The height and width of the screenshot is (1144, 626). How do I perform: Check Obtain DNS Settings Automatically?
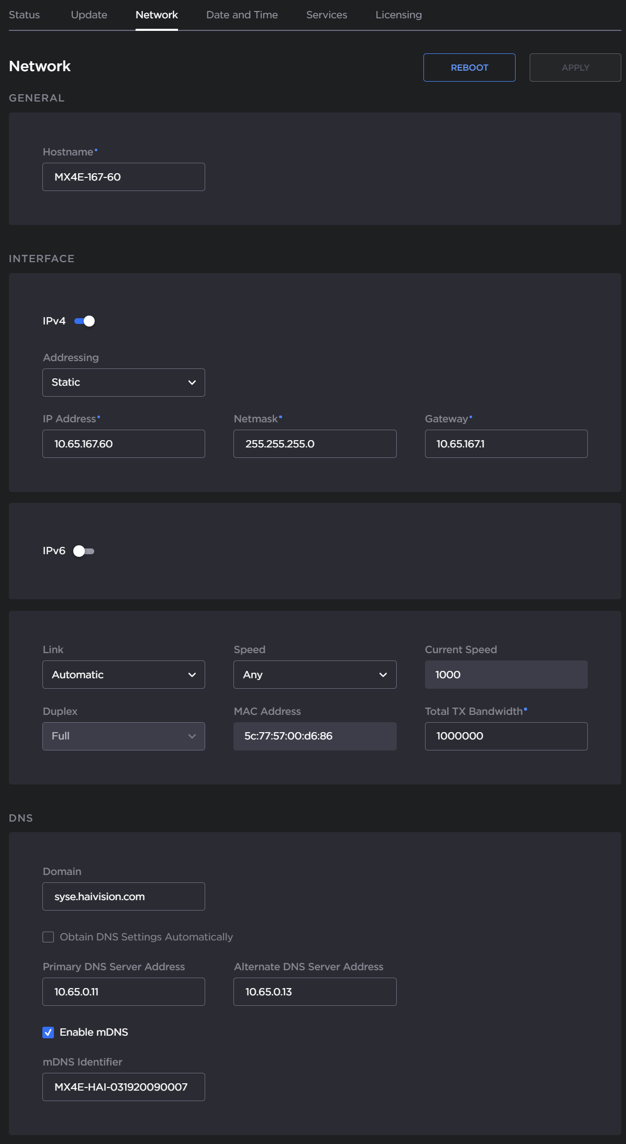[48, 937]
